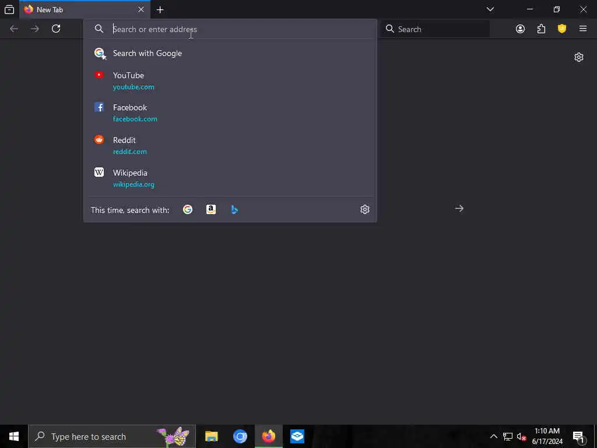Image resolution: width=597 pixels, height=448 pixels.
Task: Select the YouTube suggestion
Action: (230, 80)
